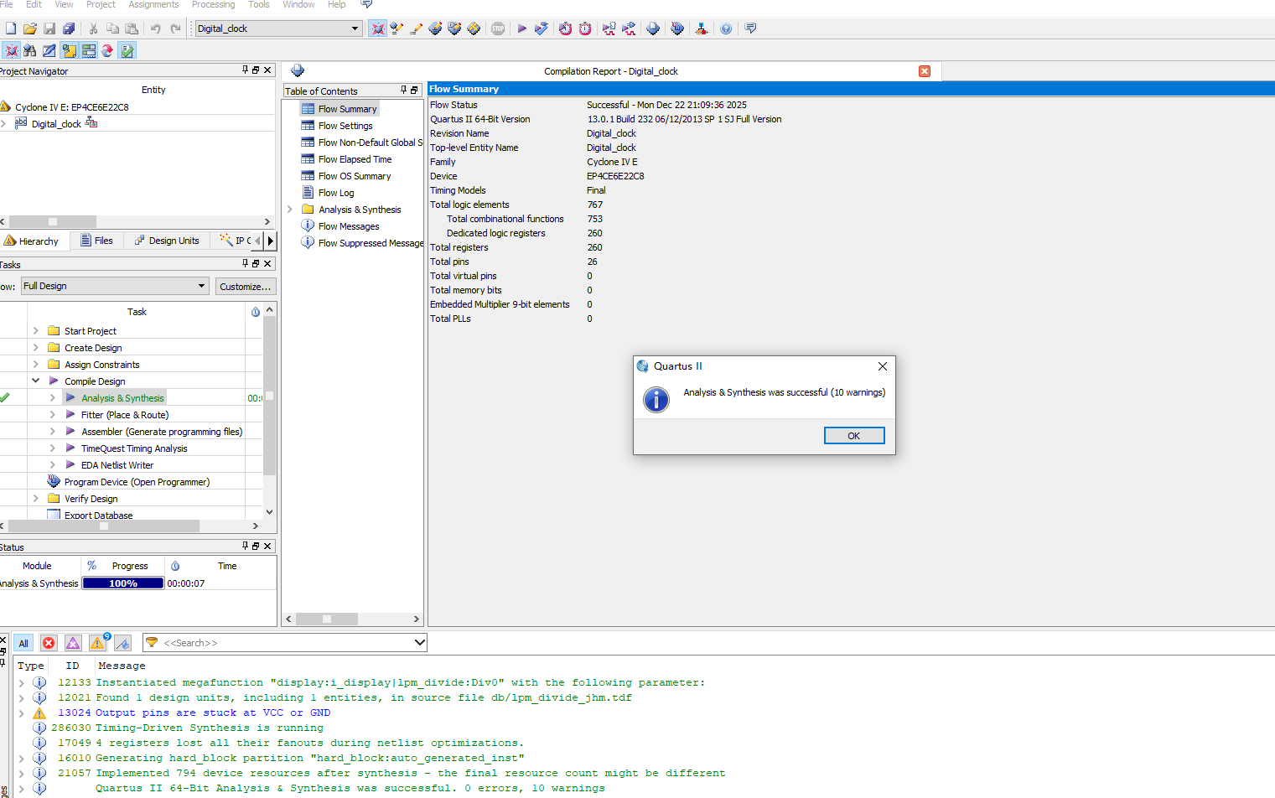
Task: Toggle the error messages filter
Action: click(49, 643)
